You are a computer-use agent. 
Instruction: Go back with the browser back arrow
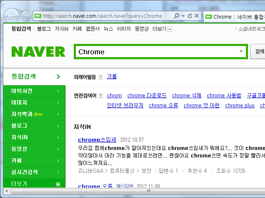pyautogui.click(x=12, y=15)
